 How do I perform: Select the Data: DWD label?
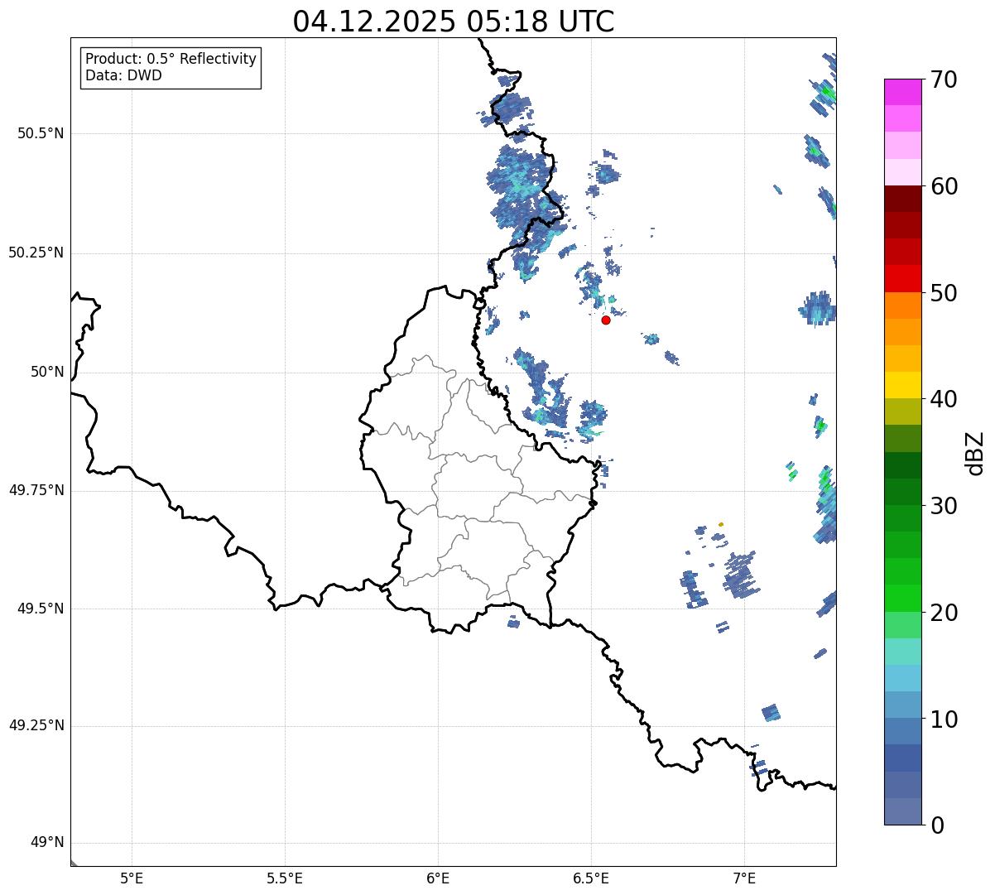pyautogui.click(x=123, y=76)
